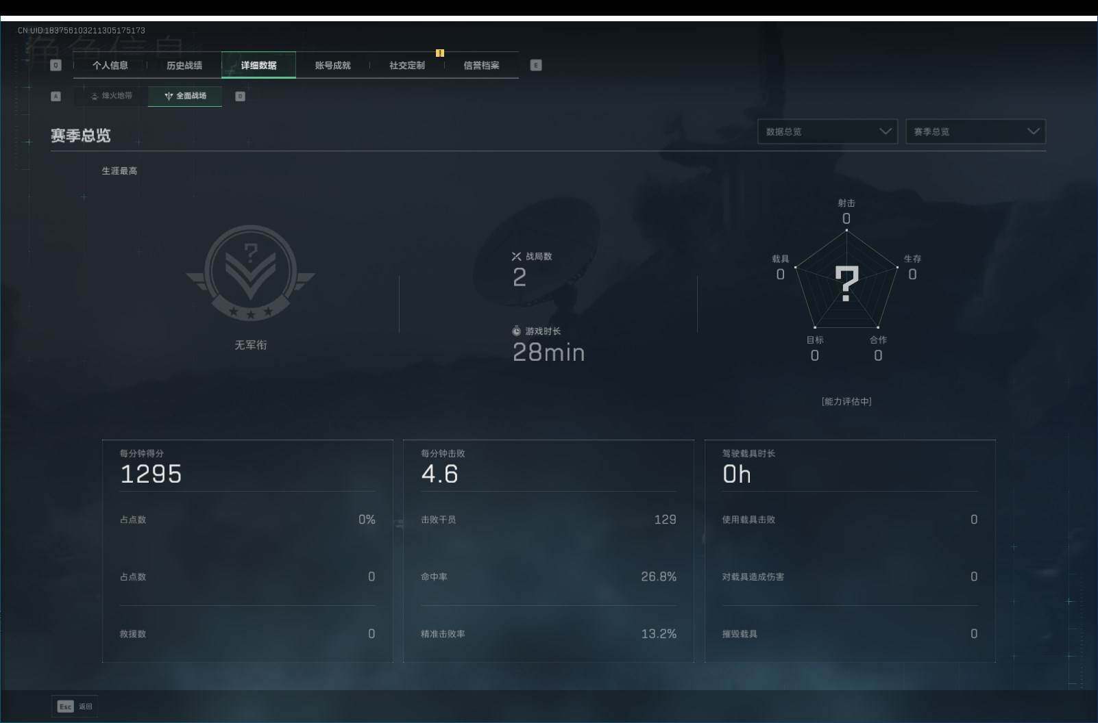The width and height of the screenshot is (1098, 723).
Task: Select the 全面战场 mode sub-tab
Action: coord(185,96)
